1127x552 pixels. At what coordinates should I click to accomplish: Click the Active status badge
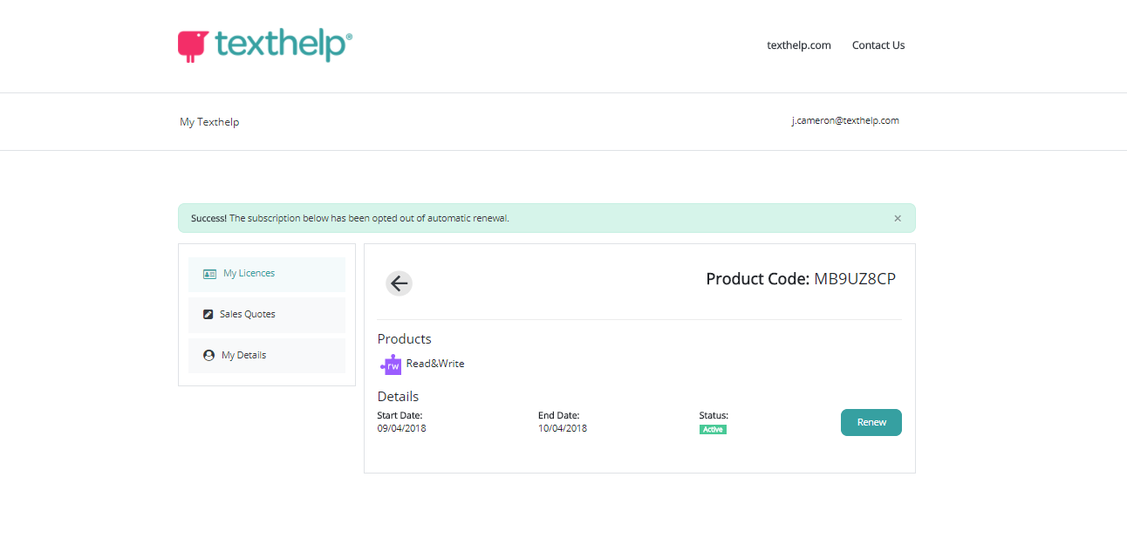713,430
